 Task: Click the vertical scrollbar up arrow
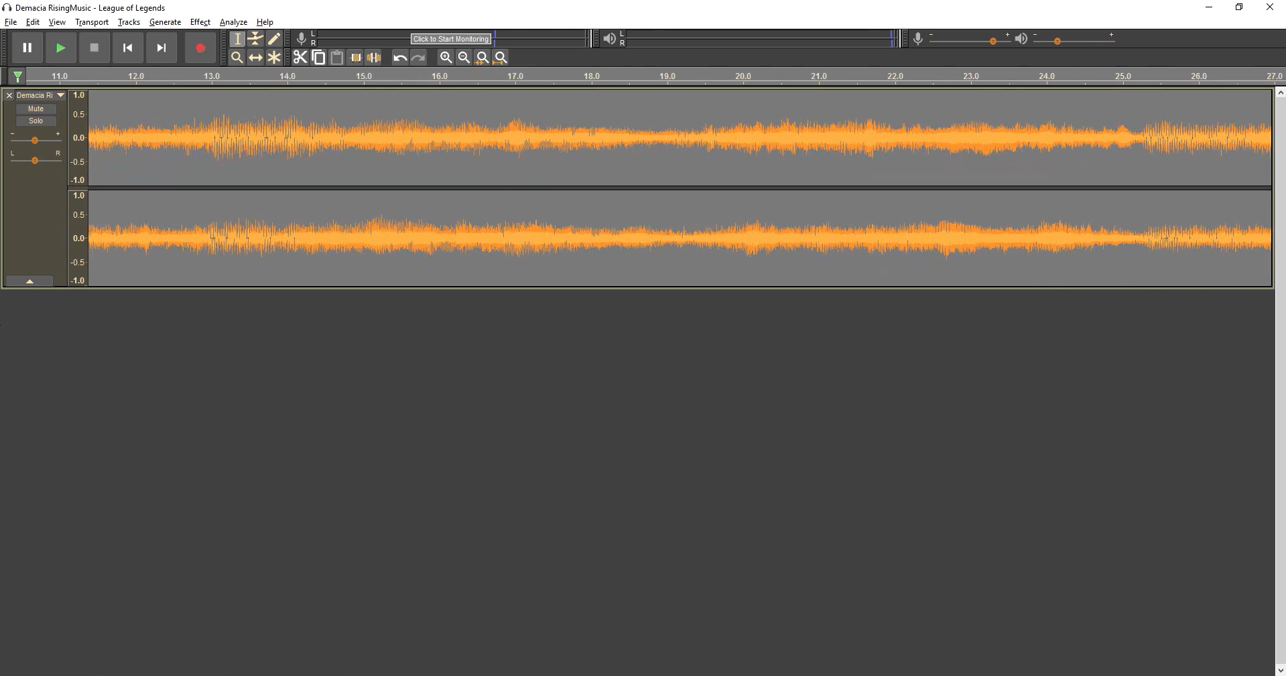coord(1281,92)
